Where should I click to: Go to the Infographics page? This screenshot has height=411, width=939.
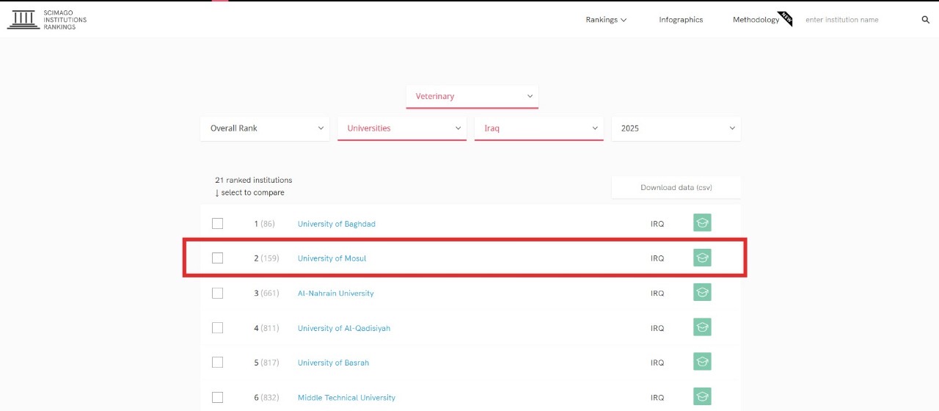[681, 20]
